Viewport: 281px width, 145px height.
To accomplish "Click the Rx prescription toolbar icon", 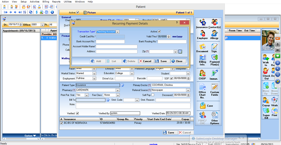I will click(34, 7).
